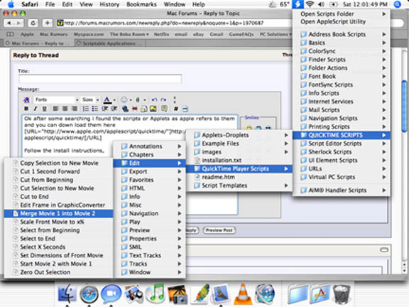The height and width of the screenshot is (307, 409).
Task: Open iChat from the Dock
Action: [111, 293]
